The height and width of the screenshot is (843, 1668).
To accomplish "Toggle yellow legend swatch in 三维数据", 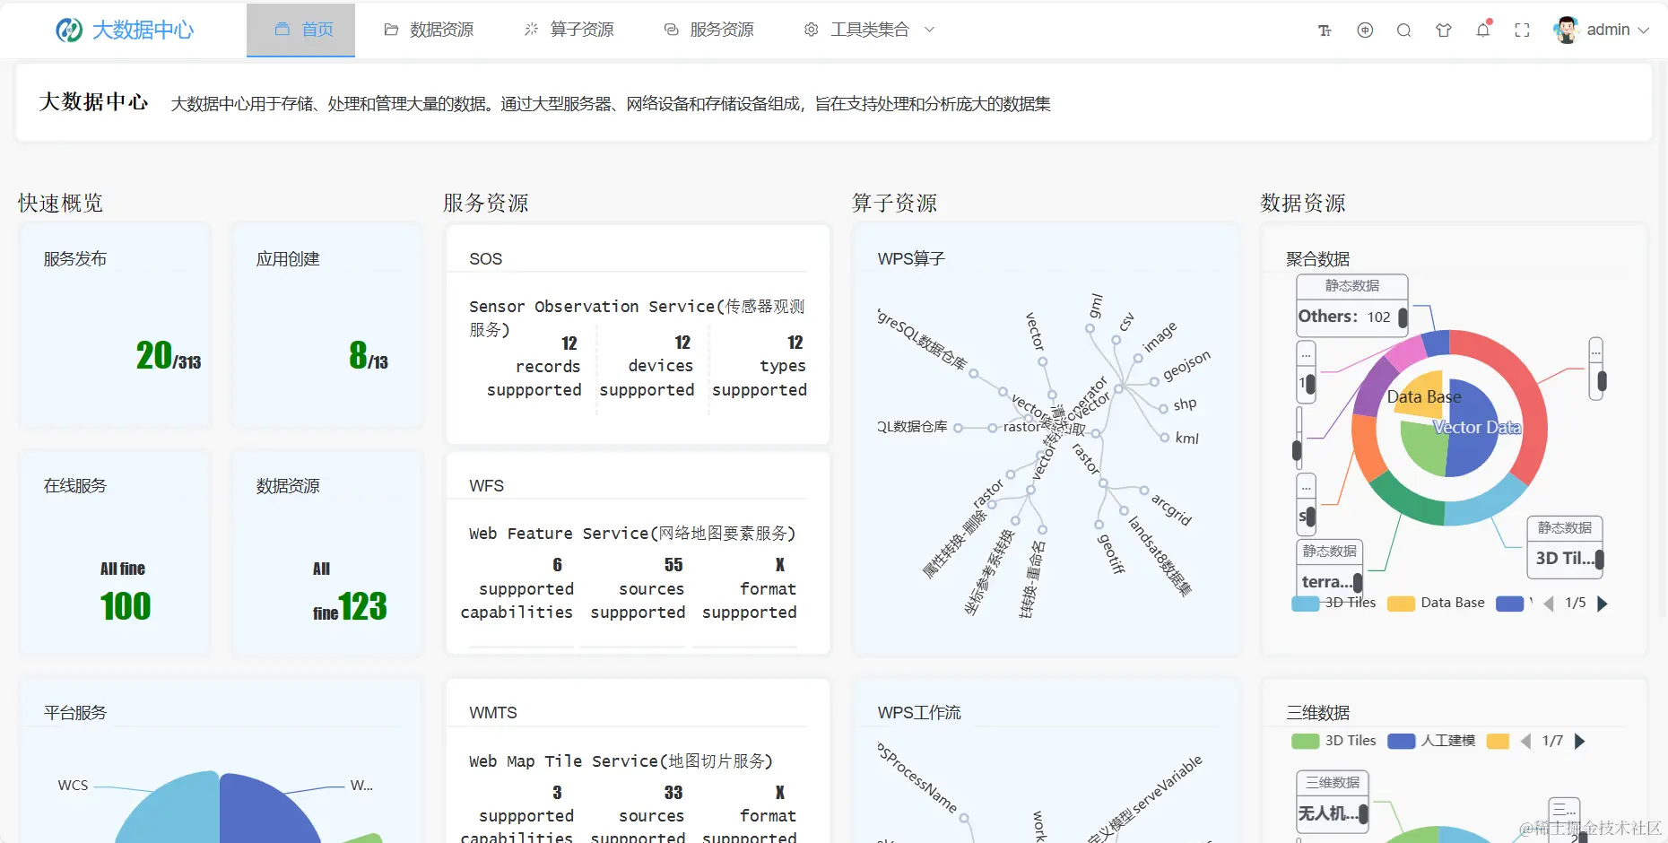I will click(1498, 742).
